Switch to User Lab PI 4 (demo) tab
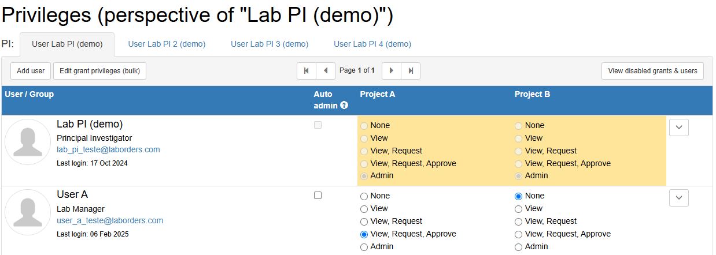This screenshot has width=716, height=255. [x=372, y=44]
